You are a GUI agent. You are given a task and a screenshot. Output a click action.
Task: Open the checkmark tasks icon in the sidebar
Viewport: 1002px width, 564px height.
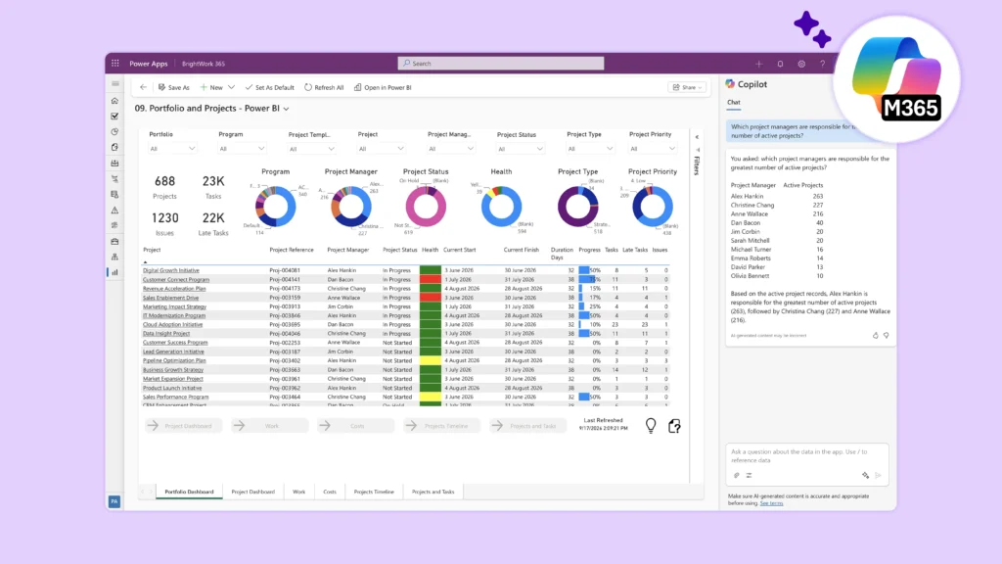click(x=115, y=117)
